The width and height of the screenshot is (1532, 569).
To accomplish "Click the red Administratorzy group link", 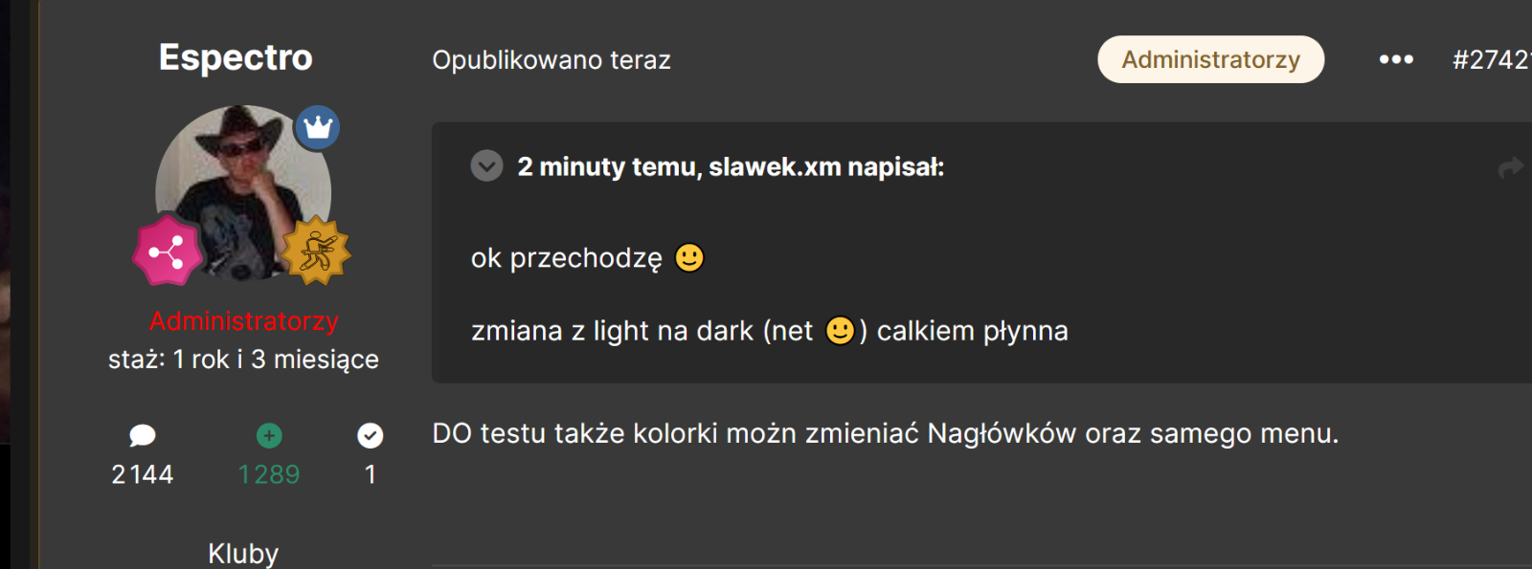I will (244, 321).
